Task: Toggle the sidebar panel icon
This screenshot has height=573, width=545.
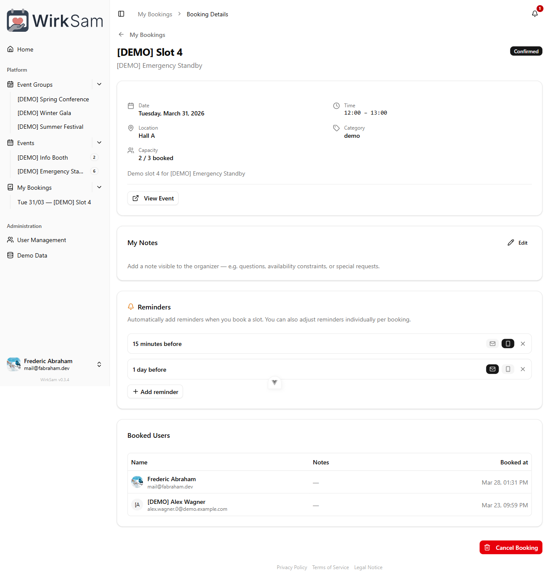Action: click(x=121, y=14)
